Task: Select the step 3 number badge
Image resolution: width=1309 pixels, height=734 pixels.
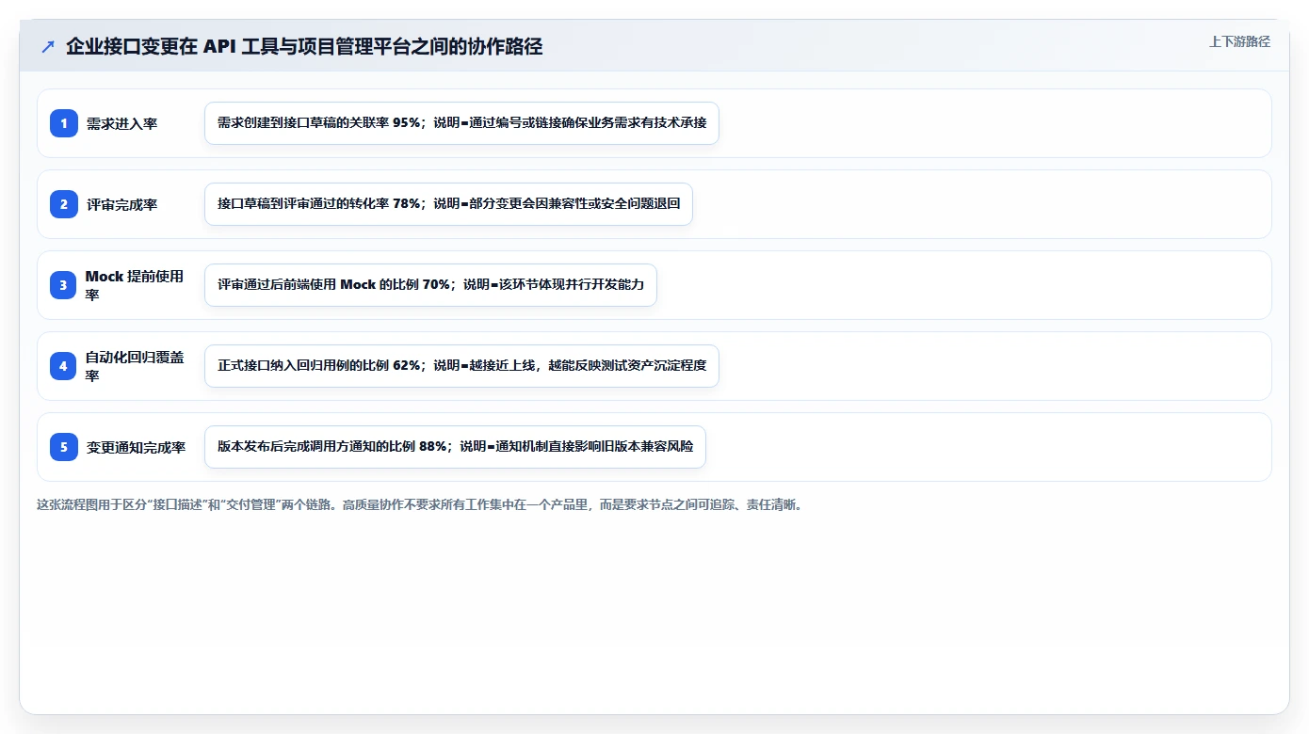Action: pyautogui.click(x=64, y=285)
